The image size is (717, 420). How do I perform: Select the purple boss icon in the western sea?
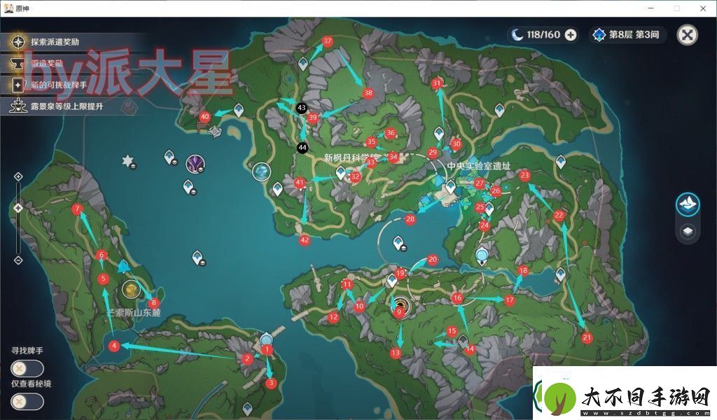195,164
